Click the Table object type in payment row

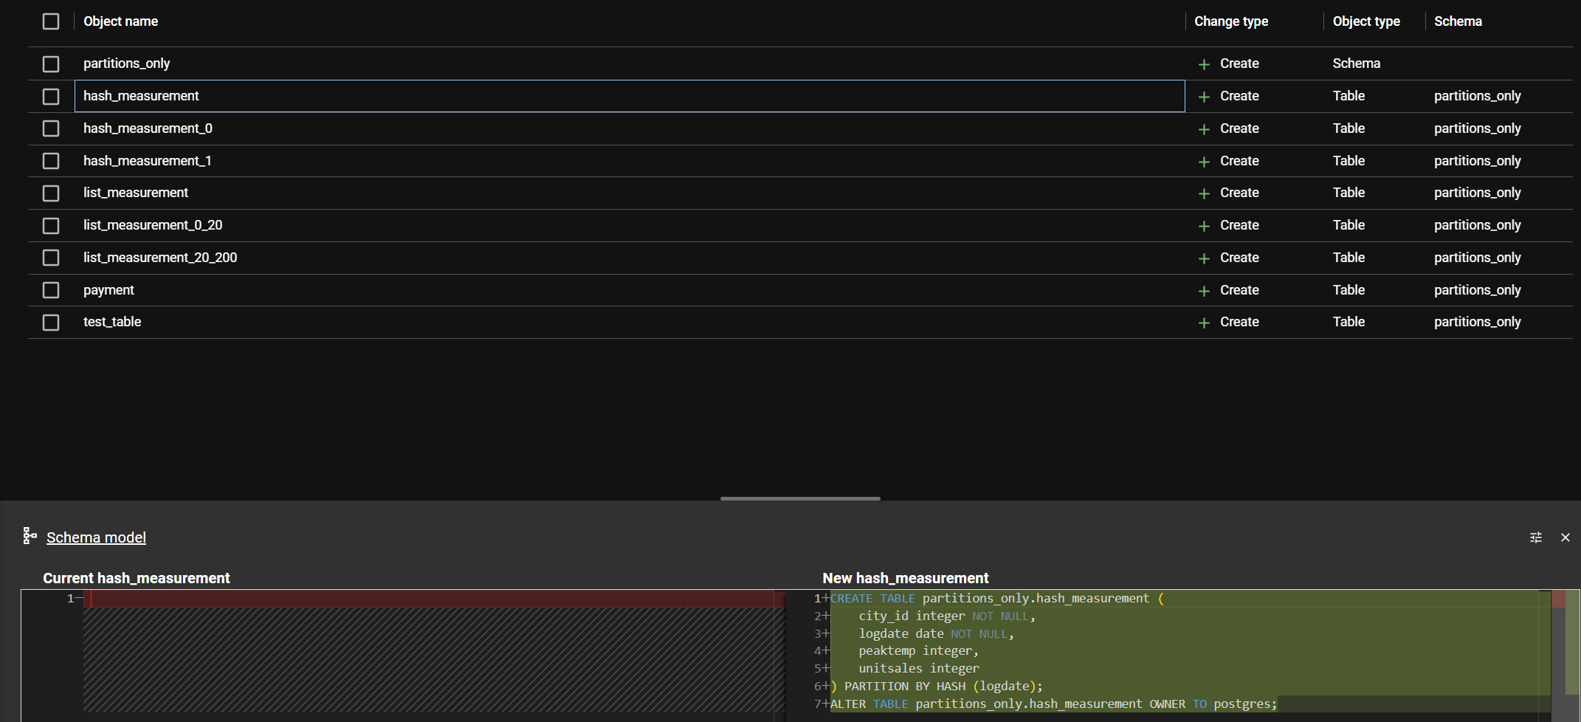(1348, 290)
